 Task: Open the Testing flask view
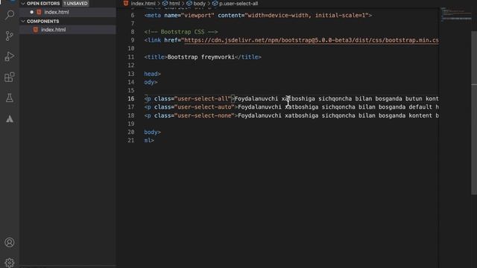[10, 98]
